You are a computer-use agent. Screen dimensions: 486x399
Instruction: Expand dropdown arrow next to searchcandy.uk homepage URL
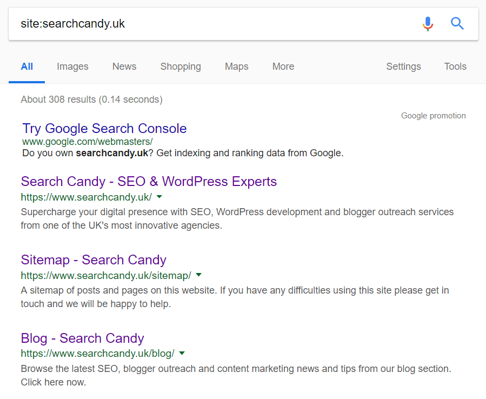pos(159,197)
